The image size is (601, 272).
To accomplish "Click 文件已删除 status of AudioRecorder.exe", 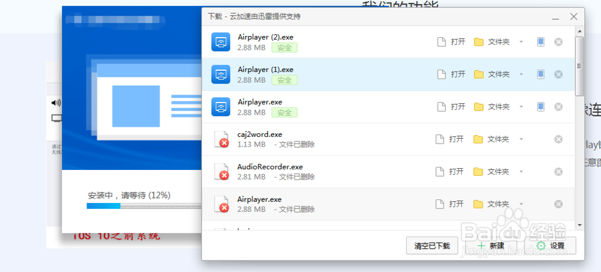I will pyautogui.click(x=294, y=177).
